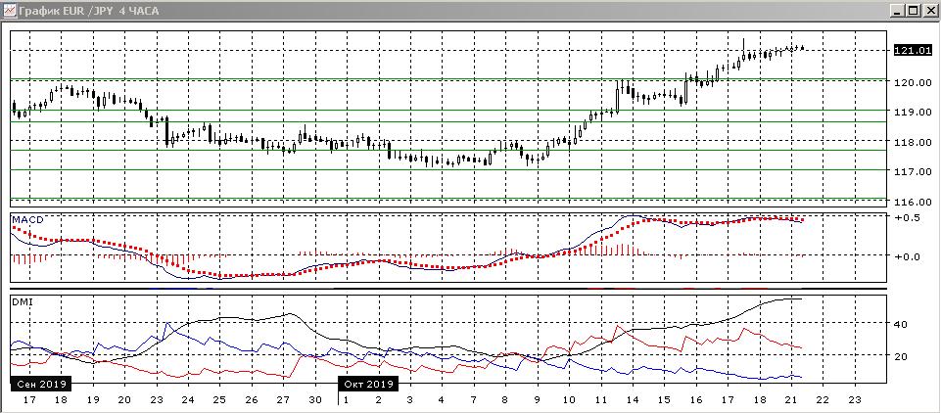This screenshot has width=941, height=413.
Task: Click the DMI indicator label
Action: point(22,302)
